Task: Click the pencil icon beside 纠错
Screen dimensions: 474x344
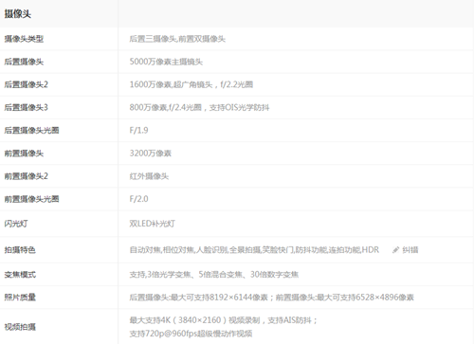Action: (395, 250)
